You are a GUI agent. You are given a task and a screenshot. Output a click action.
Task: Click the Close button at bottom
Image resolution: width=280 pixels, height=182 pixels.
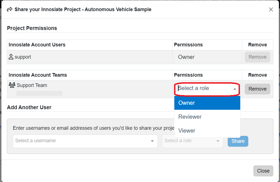[x=263, y=171]
